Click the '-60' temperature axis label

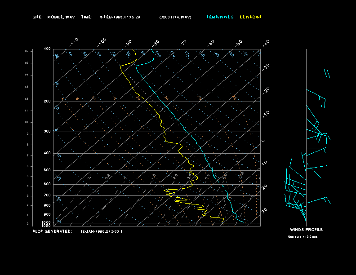click(211, 43)
